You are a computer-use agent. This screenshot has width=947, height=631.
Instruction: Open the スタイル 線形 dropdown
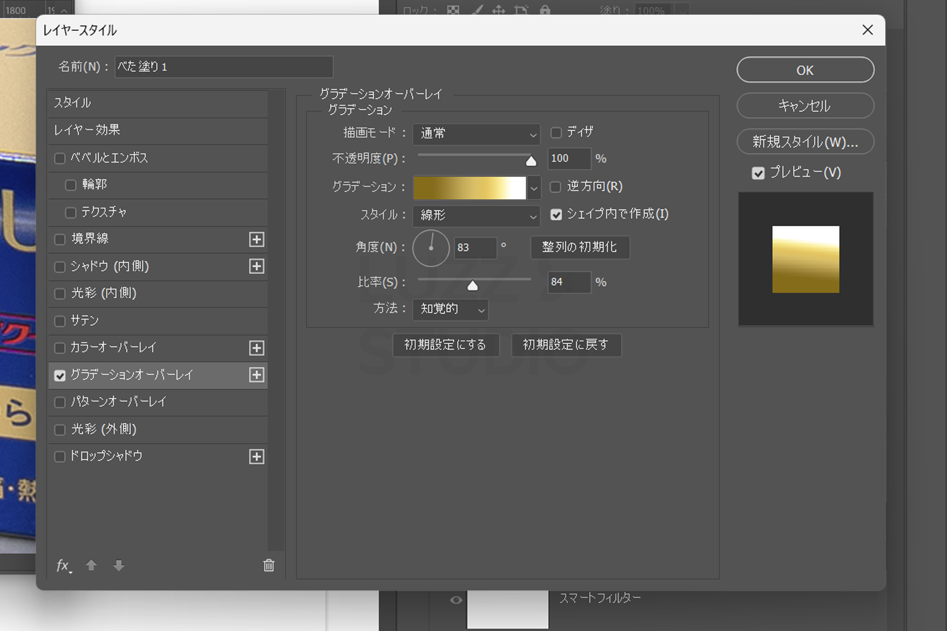tap(476, 215)
